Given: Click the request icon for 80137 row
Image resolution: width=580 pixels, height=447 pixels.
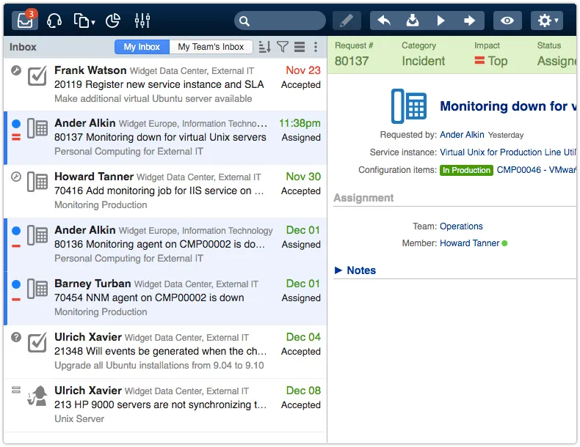Looking at the screenshot, I should [x=37, y=128].
